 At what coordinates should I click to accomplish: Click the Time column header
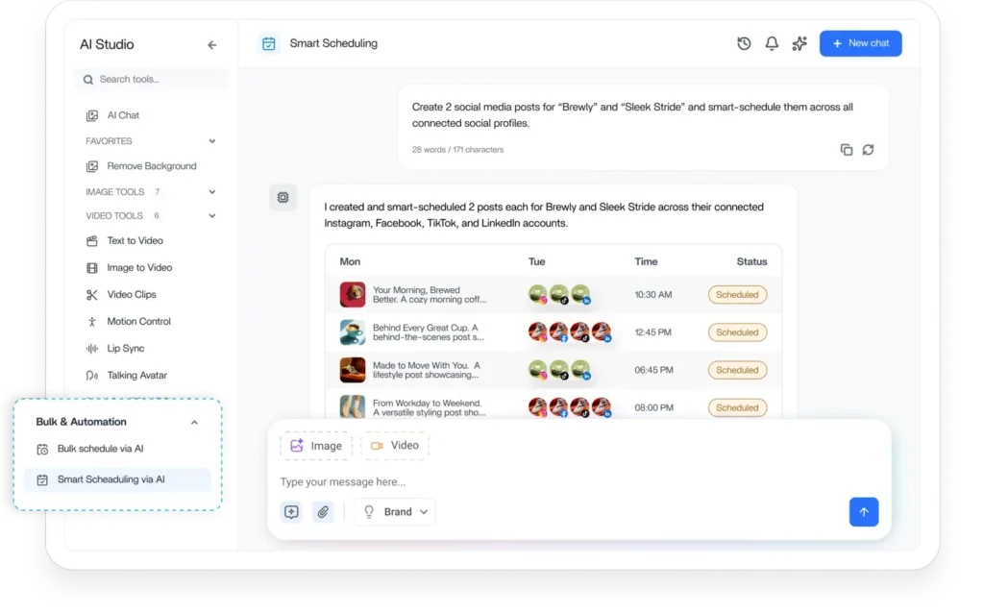[x=646, y=261]
